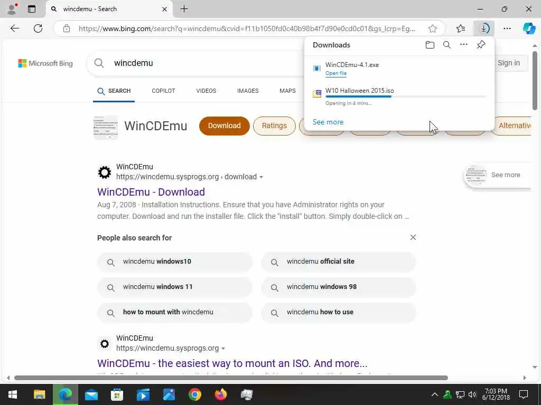541x405 pixels.
Task: Expand dropdown beside wincdemu.sysprogs.org download URL
Action: [x=261, y=177]
